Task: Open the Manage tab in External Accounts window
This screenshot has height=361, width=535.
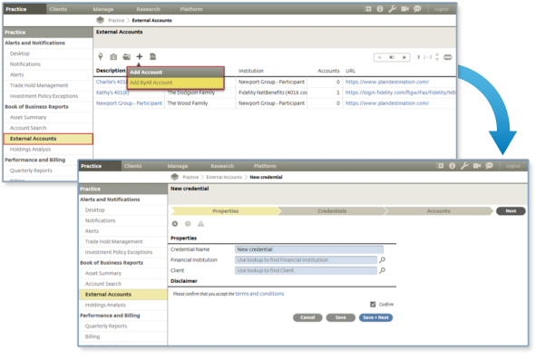Action: 103,9
